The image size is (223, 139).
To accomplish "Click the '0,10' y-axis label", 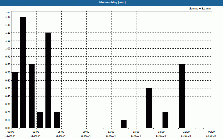I will [x=8, y=120].
